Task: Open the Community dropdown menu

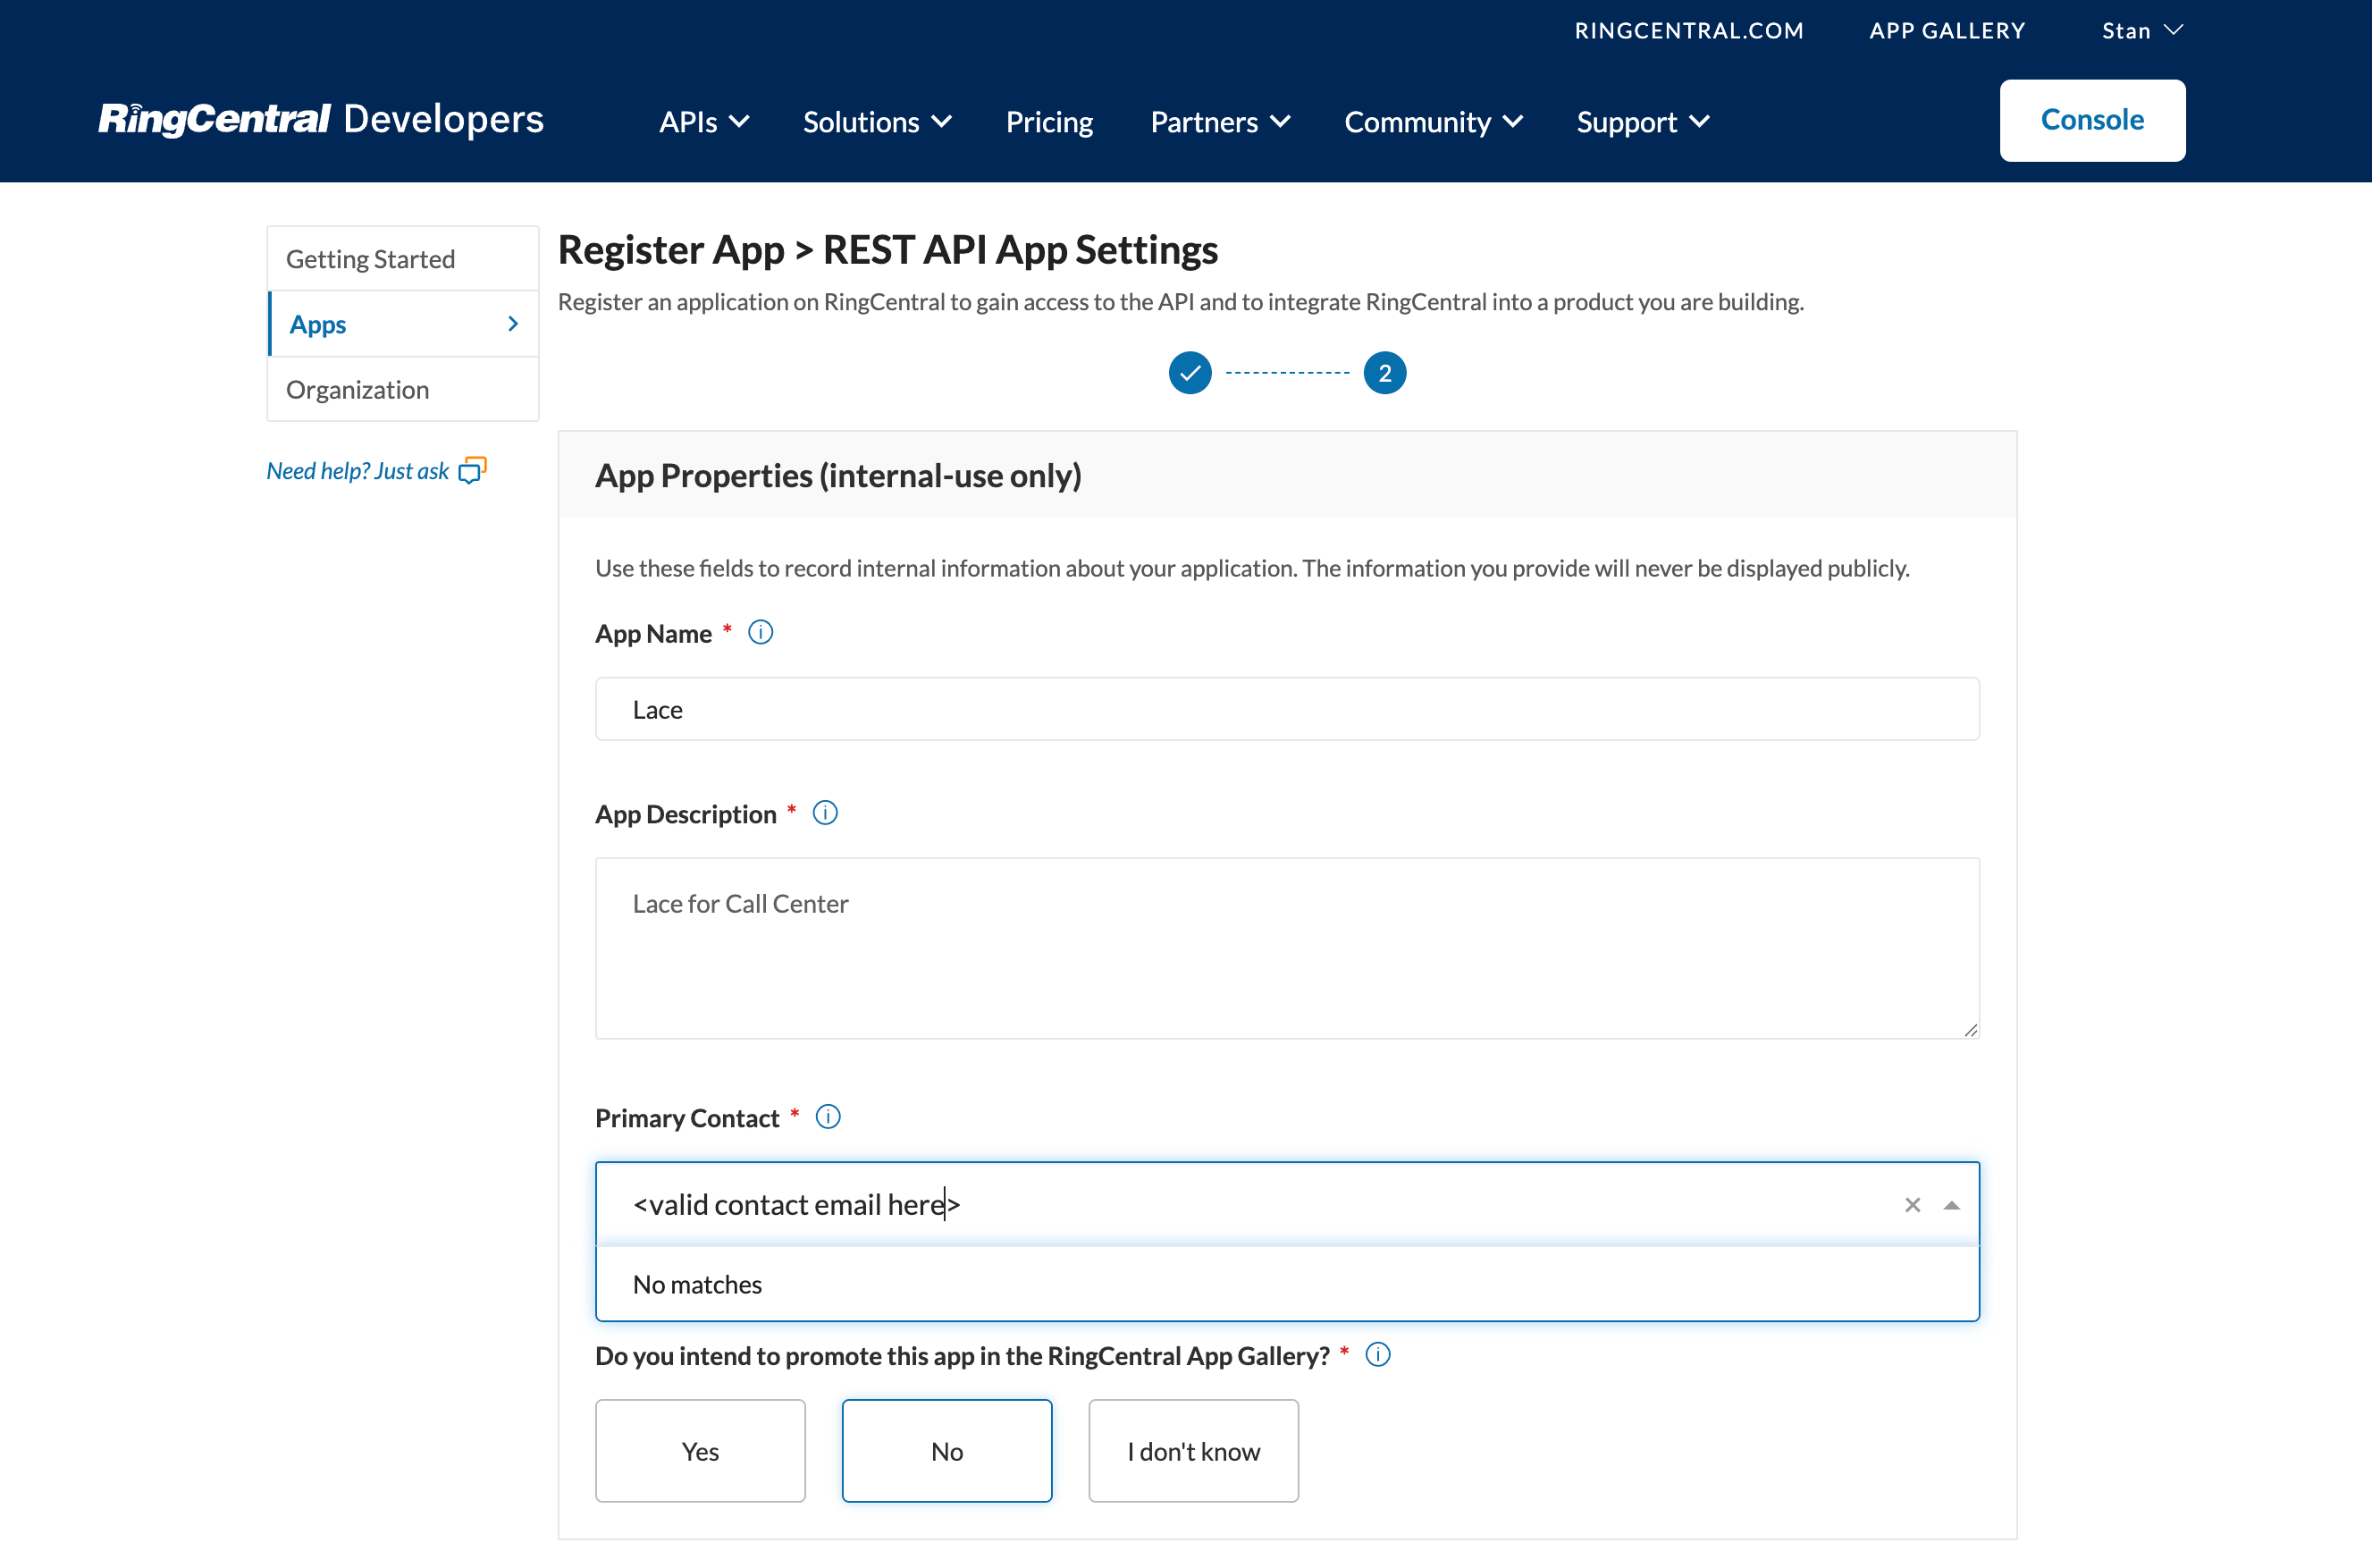Action: 1433,122
